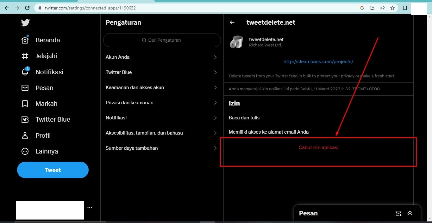Image resolution: width=432 pixels, height=223 pixels.
Task: Open Privasi dan keamanan
Action: tap(162, 103)
